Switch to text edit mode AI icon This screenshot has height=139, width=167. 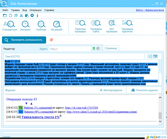(150, 57)
